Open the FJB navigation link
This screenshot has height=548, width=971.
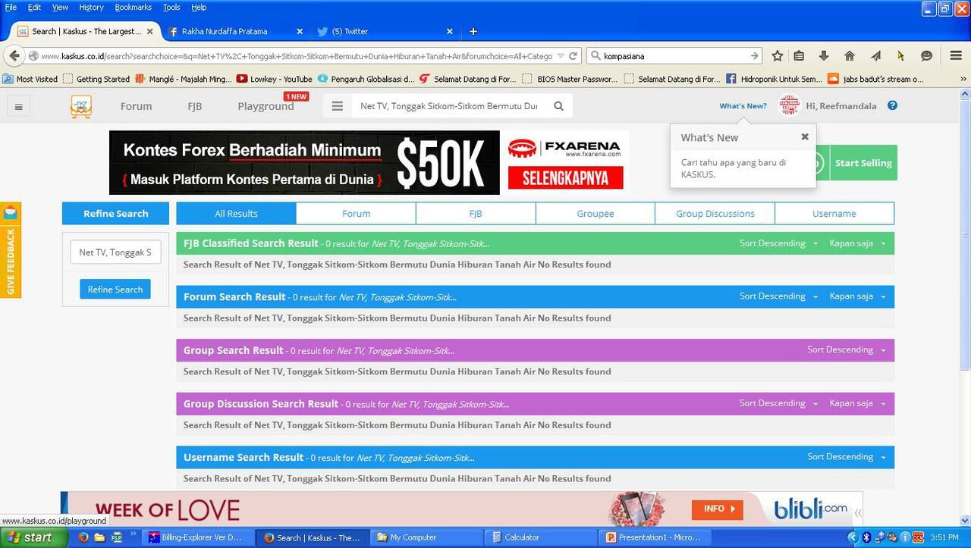coord(195,106)
